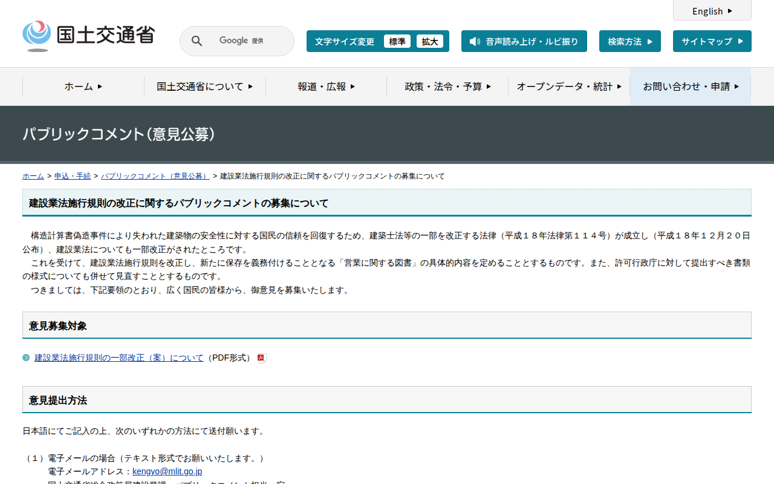Screen dimensions: 774x484
Task: Expand オープンデータ・統計 menu
Action: [569, 87]
